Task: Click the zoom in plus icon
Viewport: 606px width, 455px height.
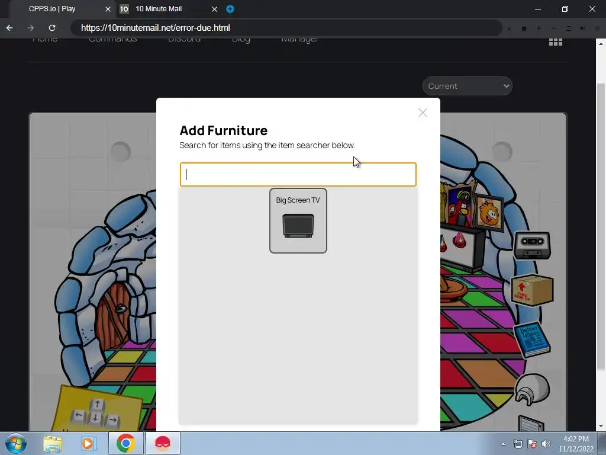Action: tap(539, 28)
